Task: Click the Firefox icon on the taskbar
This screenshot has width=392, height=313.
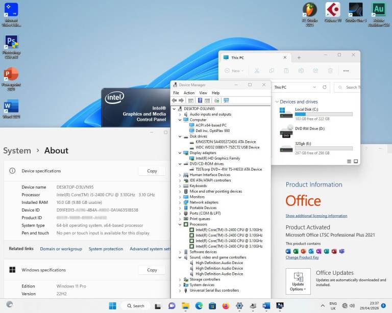Action: tap(226, 306)
